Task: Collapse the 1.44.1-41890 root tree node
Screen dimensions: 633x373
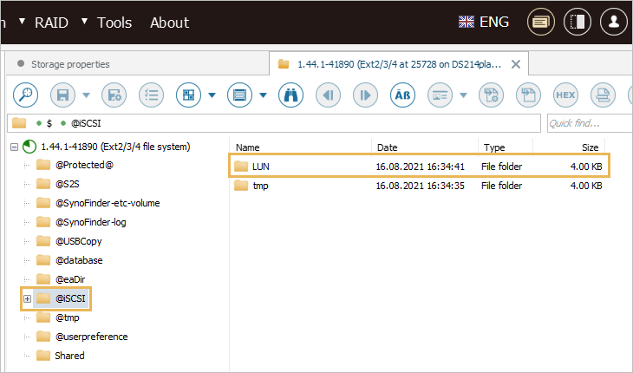Action: point(14,147)
